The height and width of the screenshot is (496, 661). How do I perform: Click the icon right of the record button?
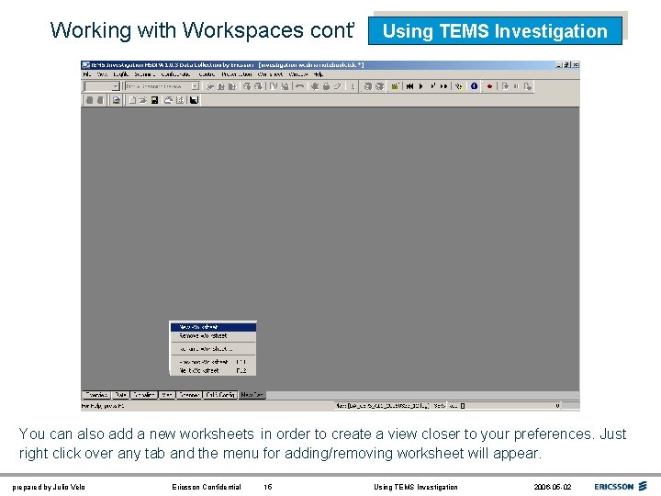[505, 86]
